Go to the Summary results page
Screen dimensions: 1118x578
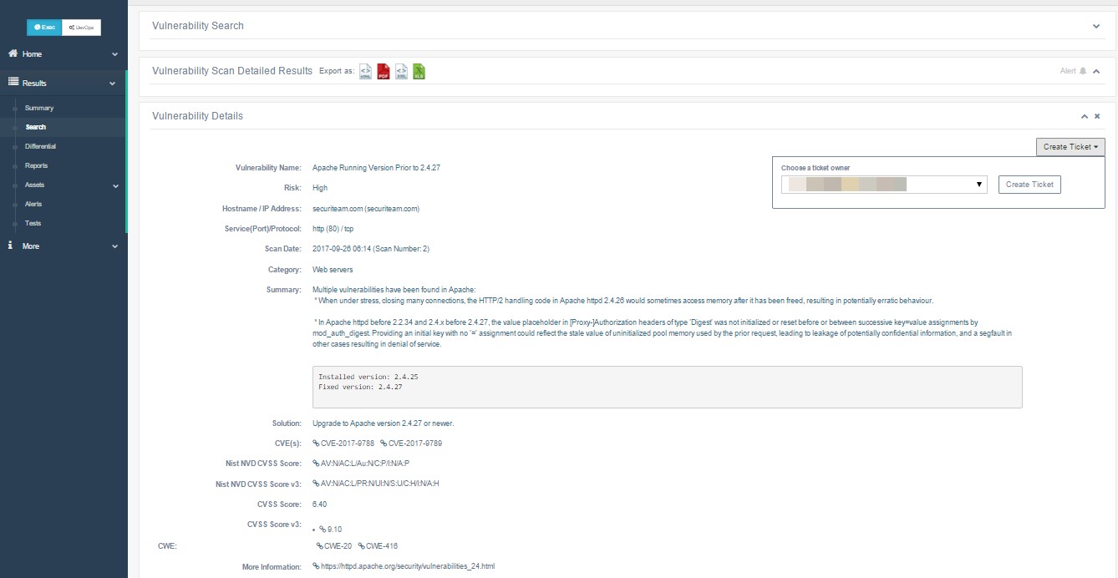pyautogui.click(x=38, y=108)
